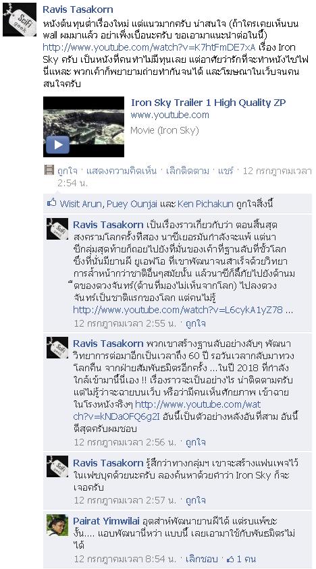Toggle เลิกชอบ unlike on Pairat's comment
This screenshot has width=316, height=569.
[x=202, y=559]
